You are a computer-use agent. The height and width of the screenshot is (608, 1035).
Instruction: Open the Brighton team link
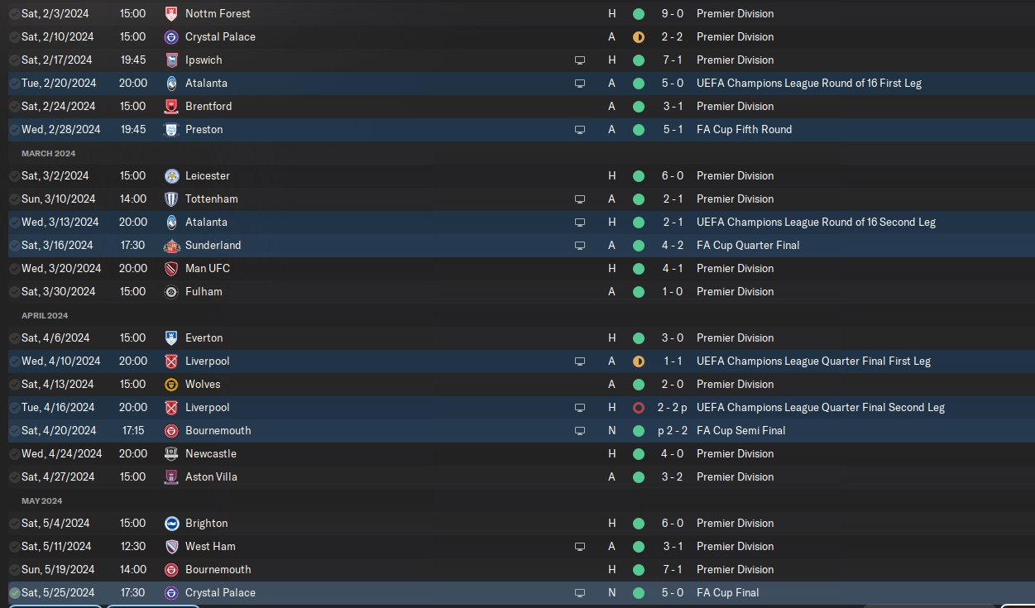(x=206, y=524)
